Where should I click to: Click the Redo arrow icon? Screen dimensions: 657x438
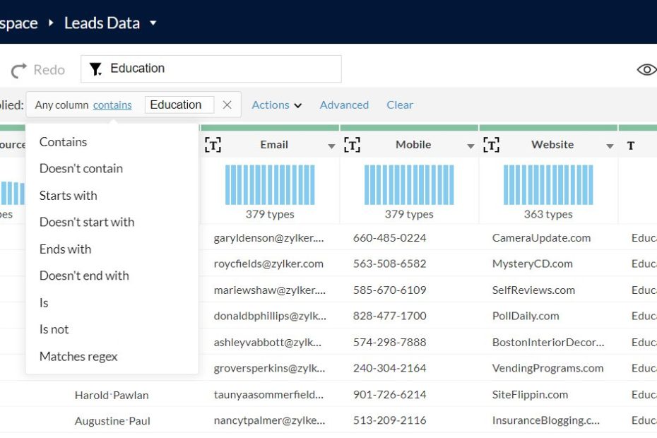19,70
